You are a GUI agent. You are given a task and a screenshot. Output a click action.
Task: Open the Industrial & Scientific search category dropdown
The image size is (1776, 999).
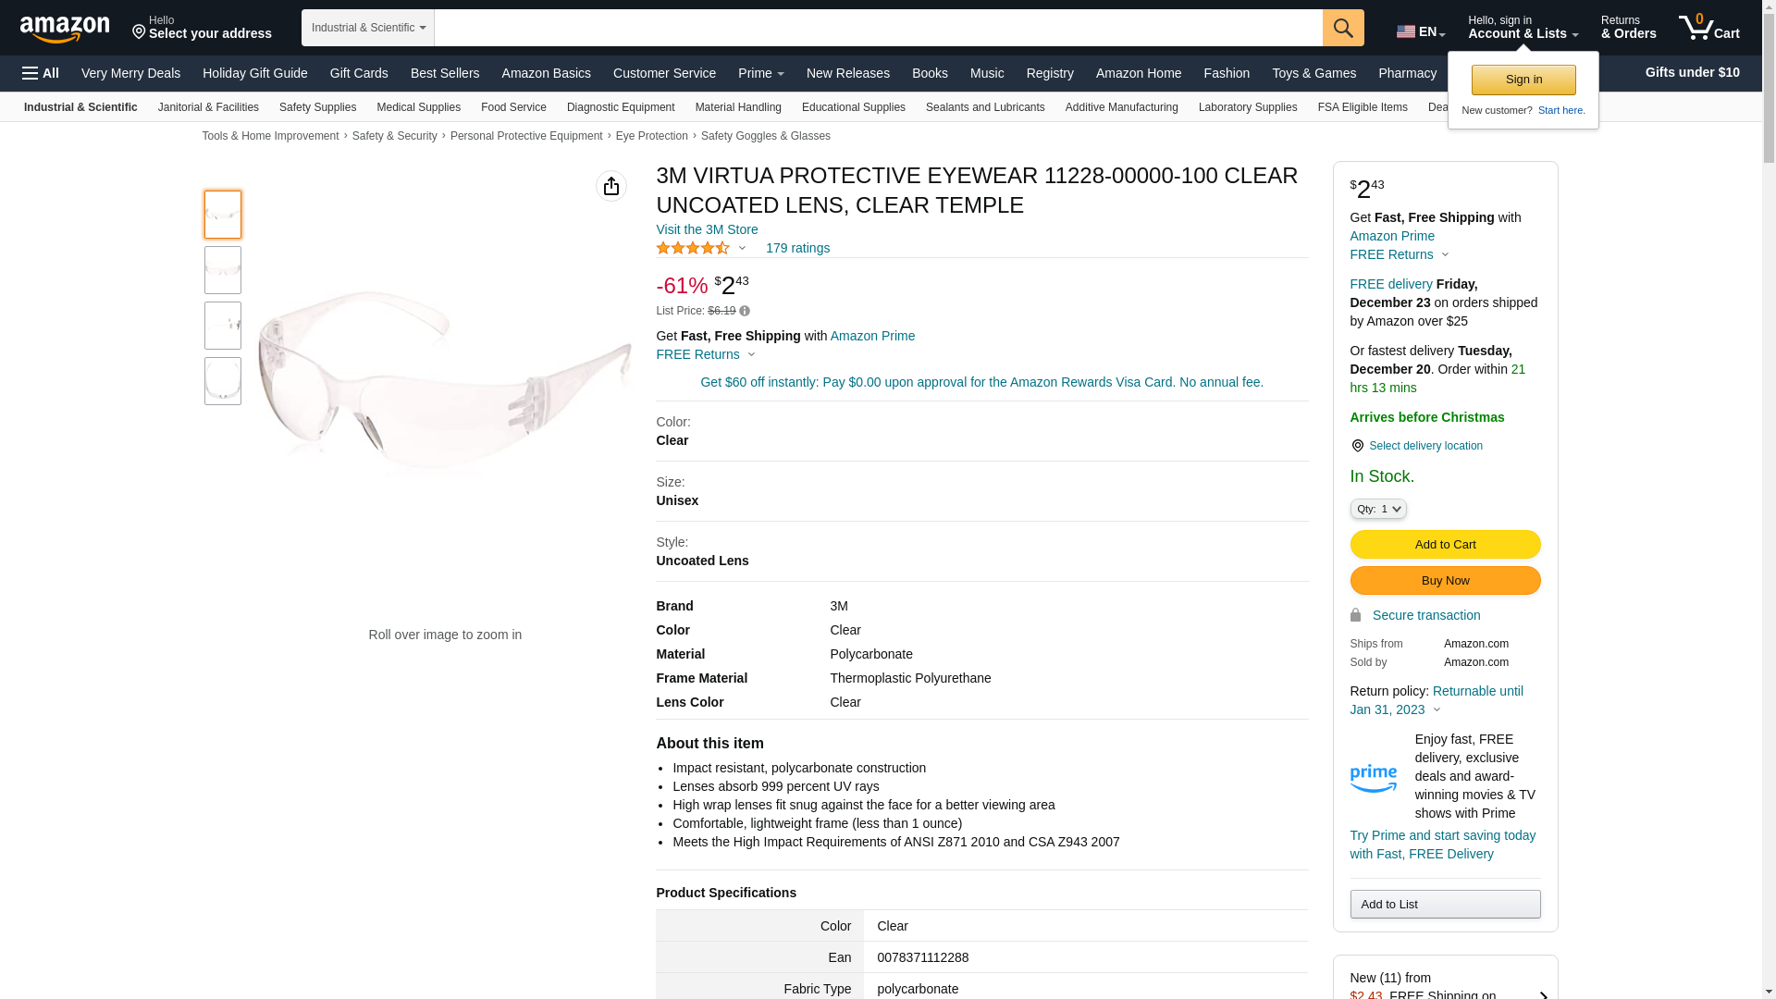point(367,28)
